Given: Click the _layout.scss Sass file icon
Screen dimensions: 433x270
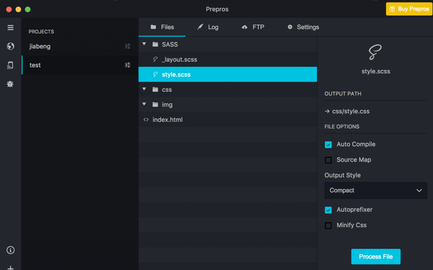Looking at the screenshot, I should click(155, 59).
